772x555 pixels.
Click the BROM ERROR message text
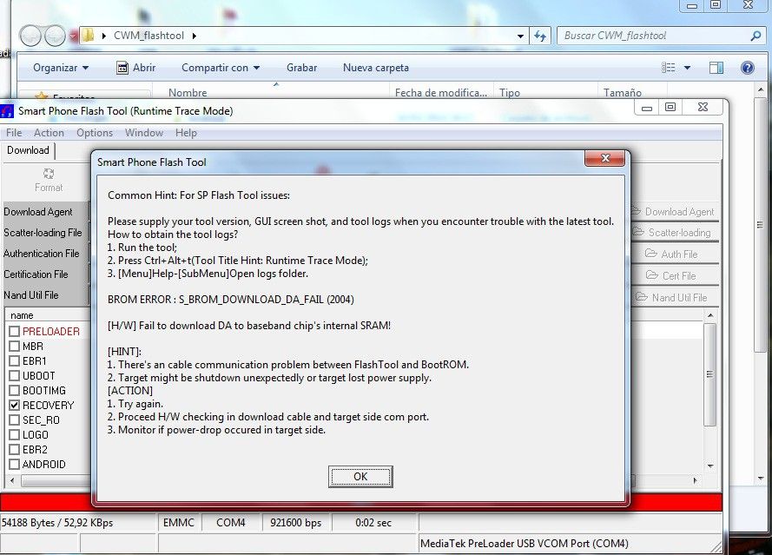pyautogui.click(x=230, y=300)
